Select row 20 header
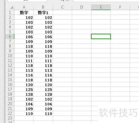Screen dimensions: 139x123 pos(10,104)
